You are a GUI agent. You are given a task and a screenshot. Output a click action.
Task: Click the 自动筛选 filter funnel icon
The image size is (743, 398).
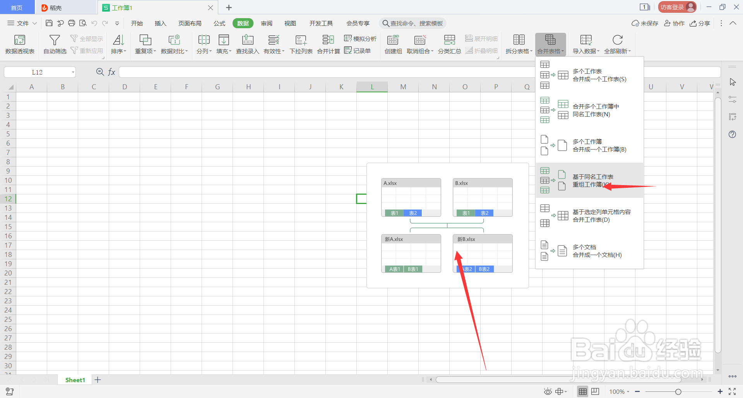coord(55,40)
